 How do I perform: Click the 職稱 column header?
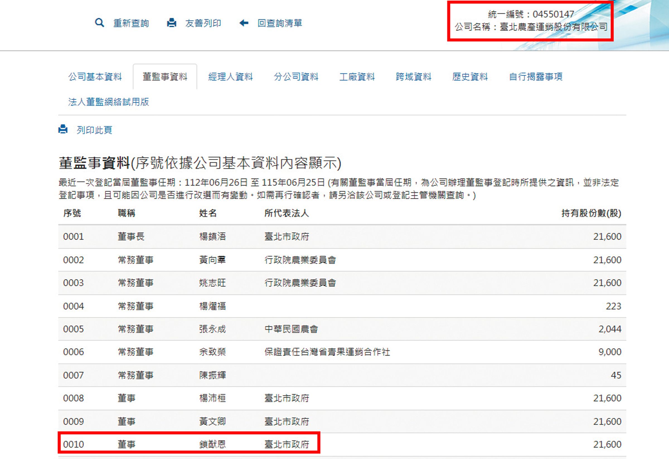pos(127,213)
